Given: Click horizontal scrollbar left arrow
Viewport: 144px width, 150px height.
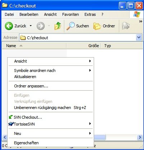Looking at the screenshot, I should [5, 137].
